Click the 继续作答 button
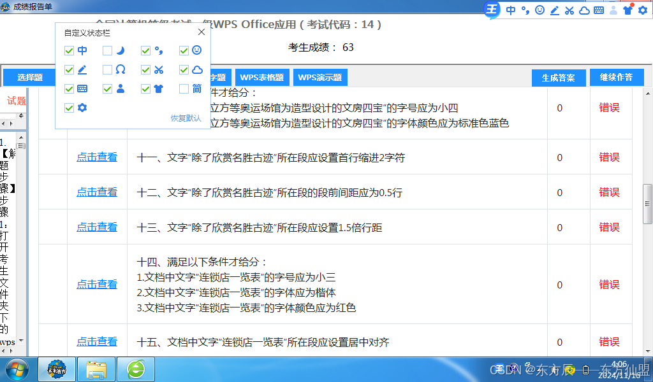This screenshot has height=382, width=653. (x=617, y=77)
